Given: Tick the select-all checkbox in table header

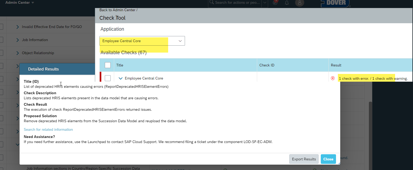Looking at the screenshot, I should [x=108, y=65].
